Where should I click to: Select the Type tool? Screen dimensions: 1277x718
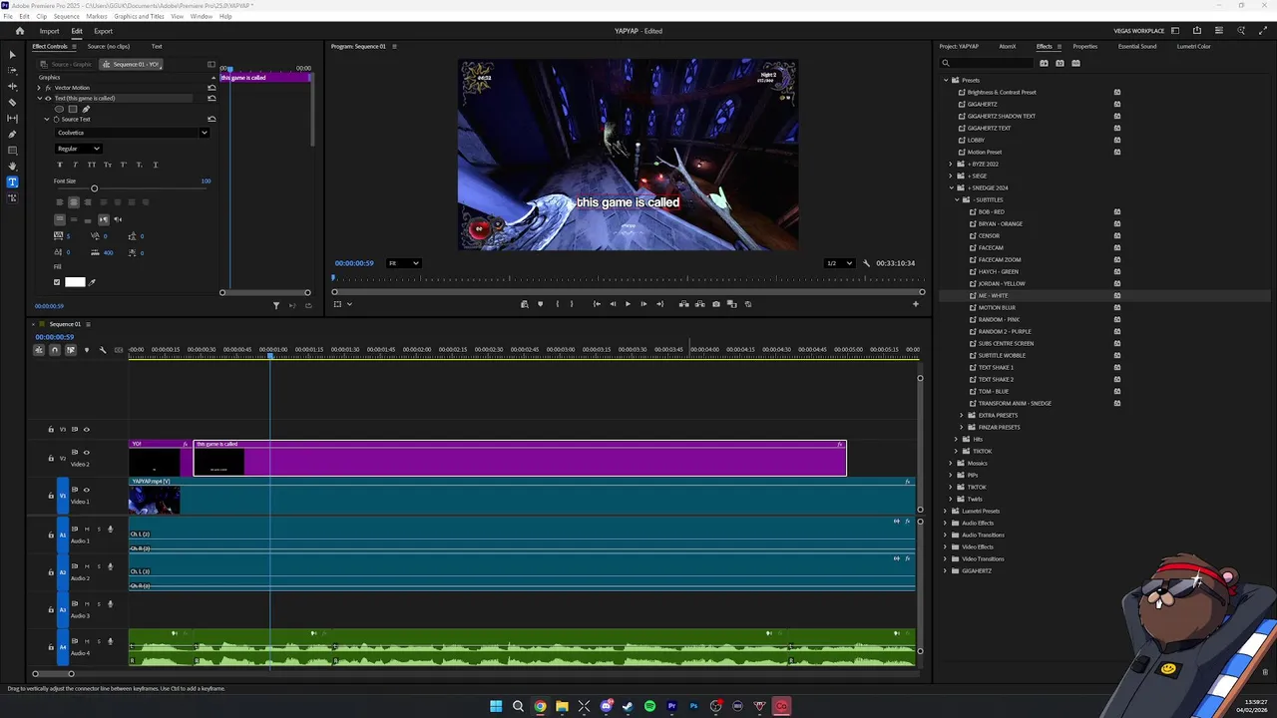(x=12, y=181)
